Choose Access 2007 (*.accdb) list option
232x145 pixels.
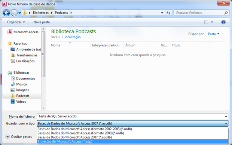click(132, 137)
